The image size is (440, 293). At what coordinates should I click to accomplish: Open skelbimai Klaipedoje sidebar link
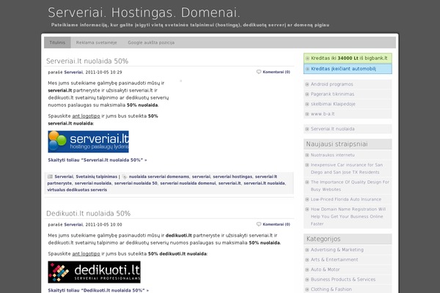click(x=333, y=104)
